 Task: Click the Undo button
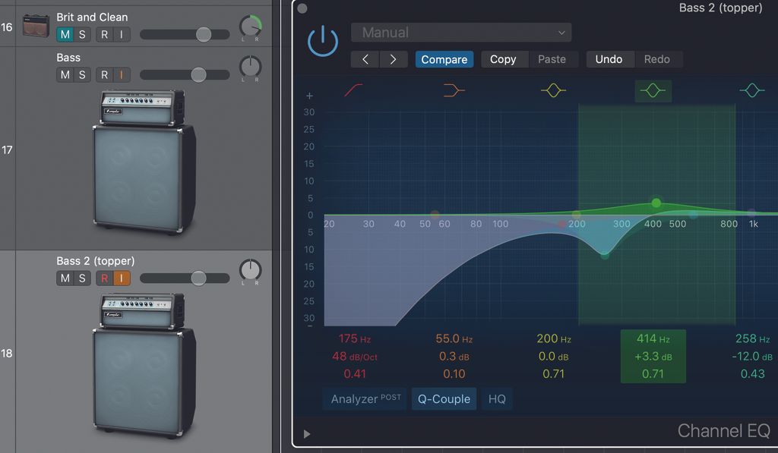coord(609,59)
